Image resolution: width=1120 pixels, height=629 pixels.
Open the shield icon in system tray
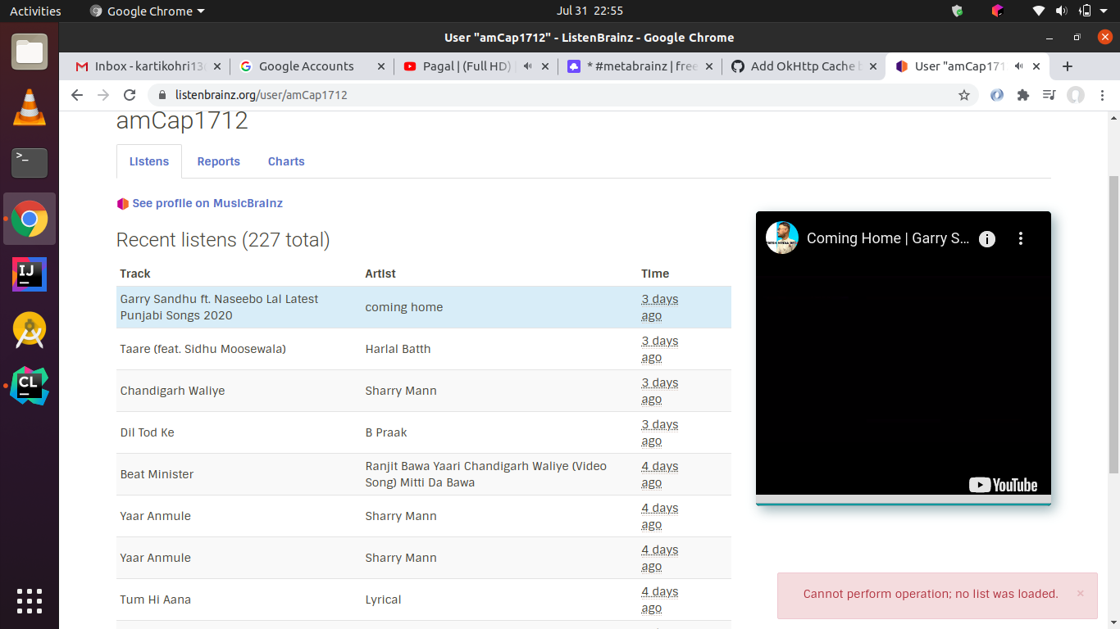click(957, 11)
